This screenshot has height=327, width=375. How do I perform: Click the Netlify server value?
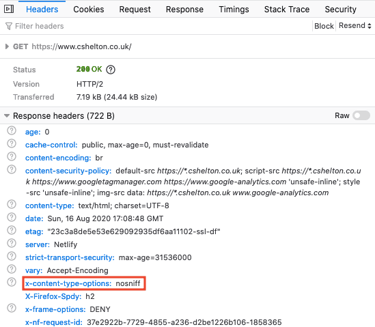[x=66, y=244]
